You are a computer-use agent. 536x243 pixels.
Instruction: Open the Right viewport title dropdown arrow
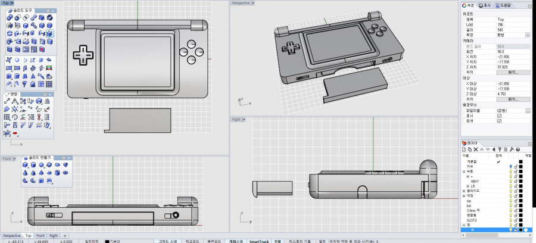point(244,120)
